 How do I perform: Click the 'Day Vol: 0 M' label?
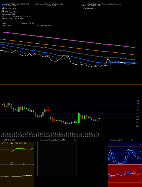point(89,8)
